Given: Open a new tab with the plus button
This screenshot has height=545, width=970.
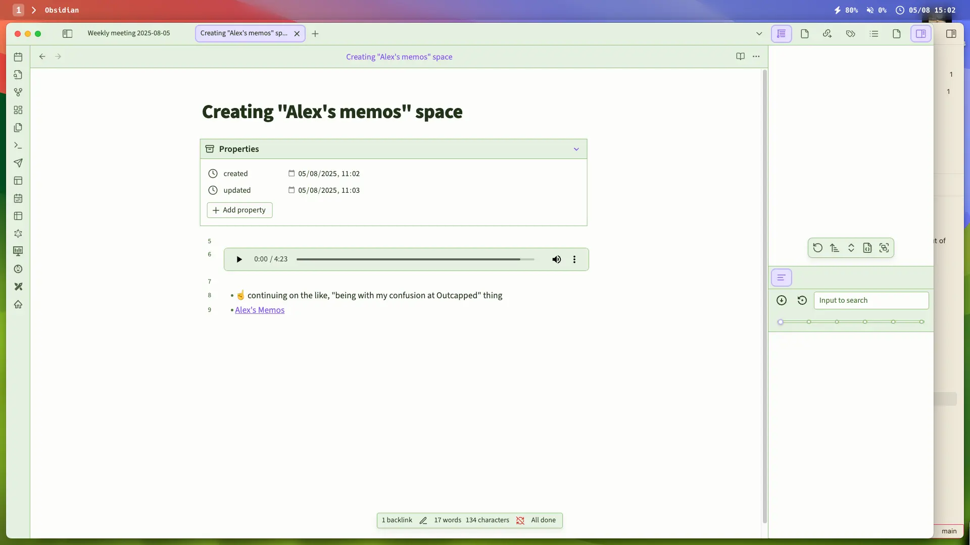Looking at the screenshot, I should coord(315,34).
